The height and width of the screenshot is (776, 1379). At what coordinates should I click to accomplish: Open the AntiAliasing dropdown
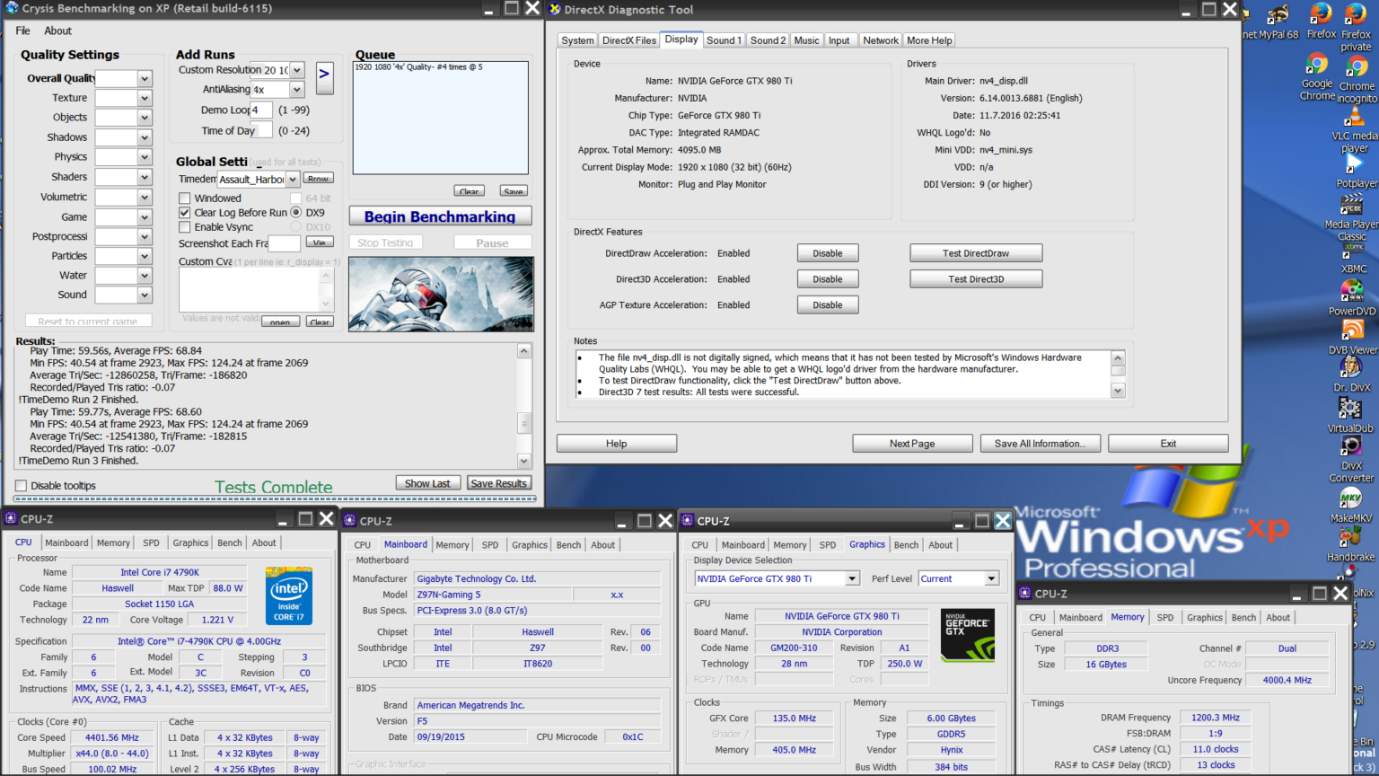[296, 90]
